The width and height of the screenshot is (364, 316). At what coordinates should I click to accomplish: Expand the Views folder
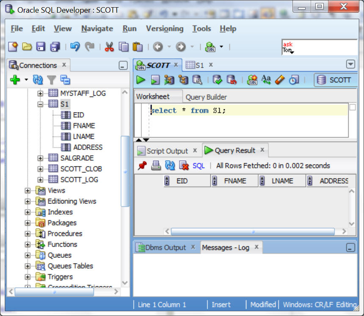pos(28,191)
